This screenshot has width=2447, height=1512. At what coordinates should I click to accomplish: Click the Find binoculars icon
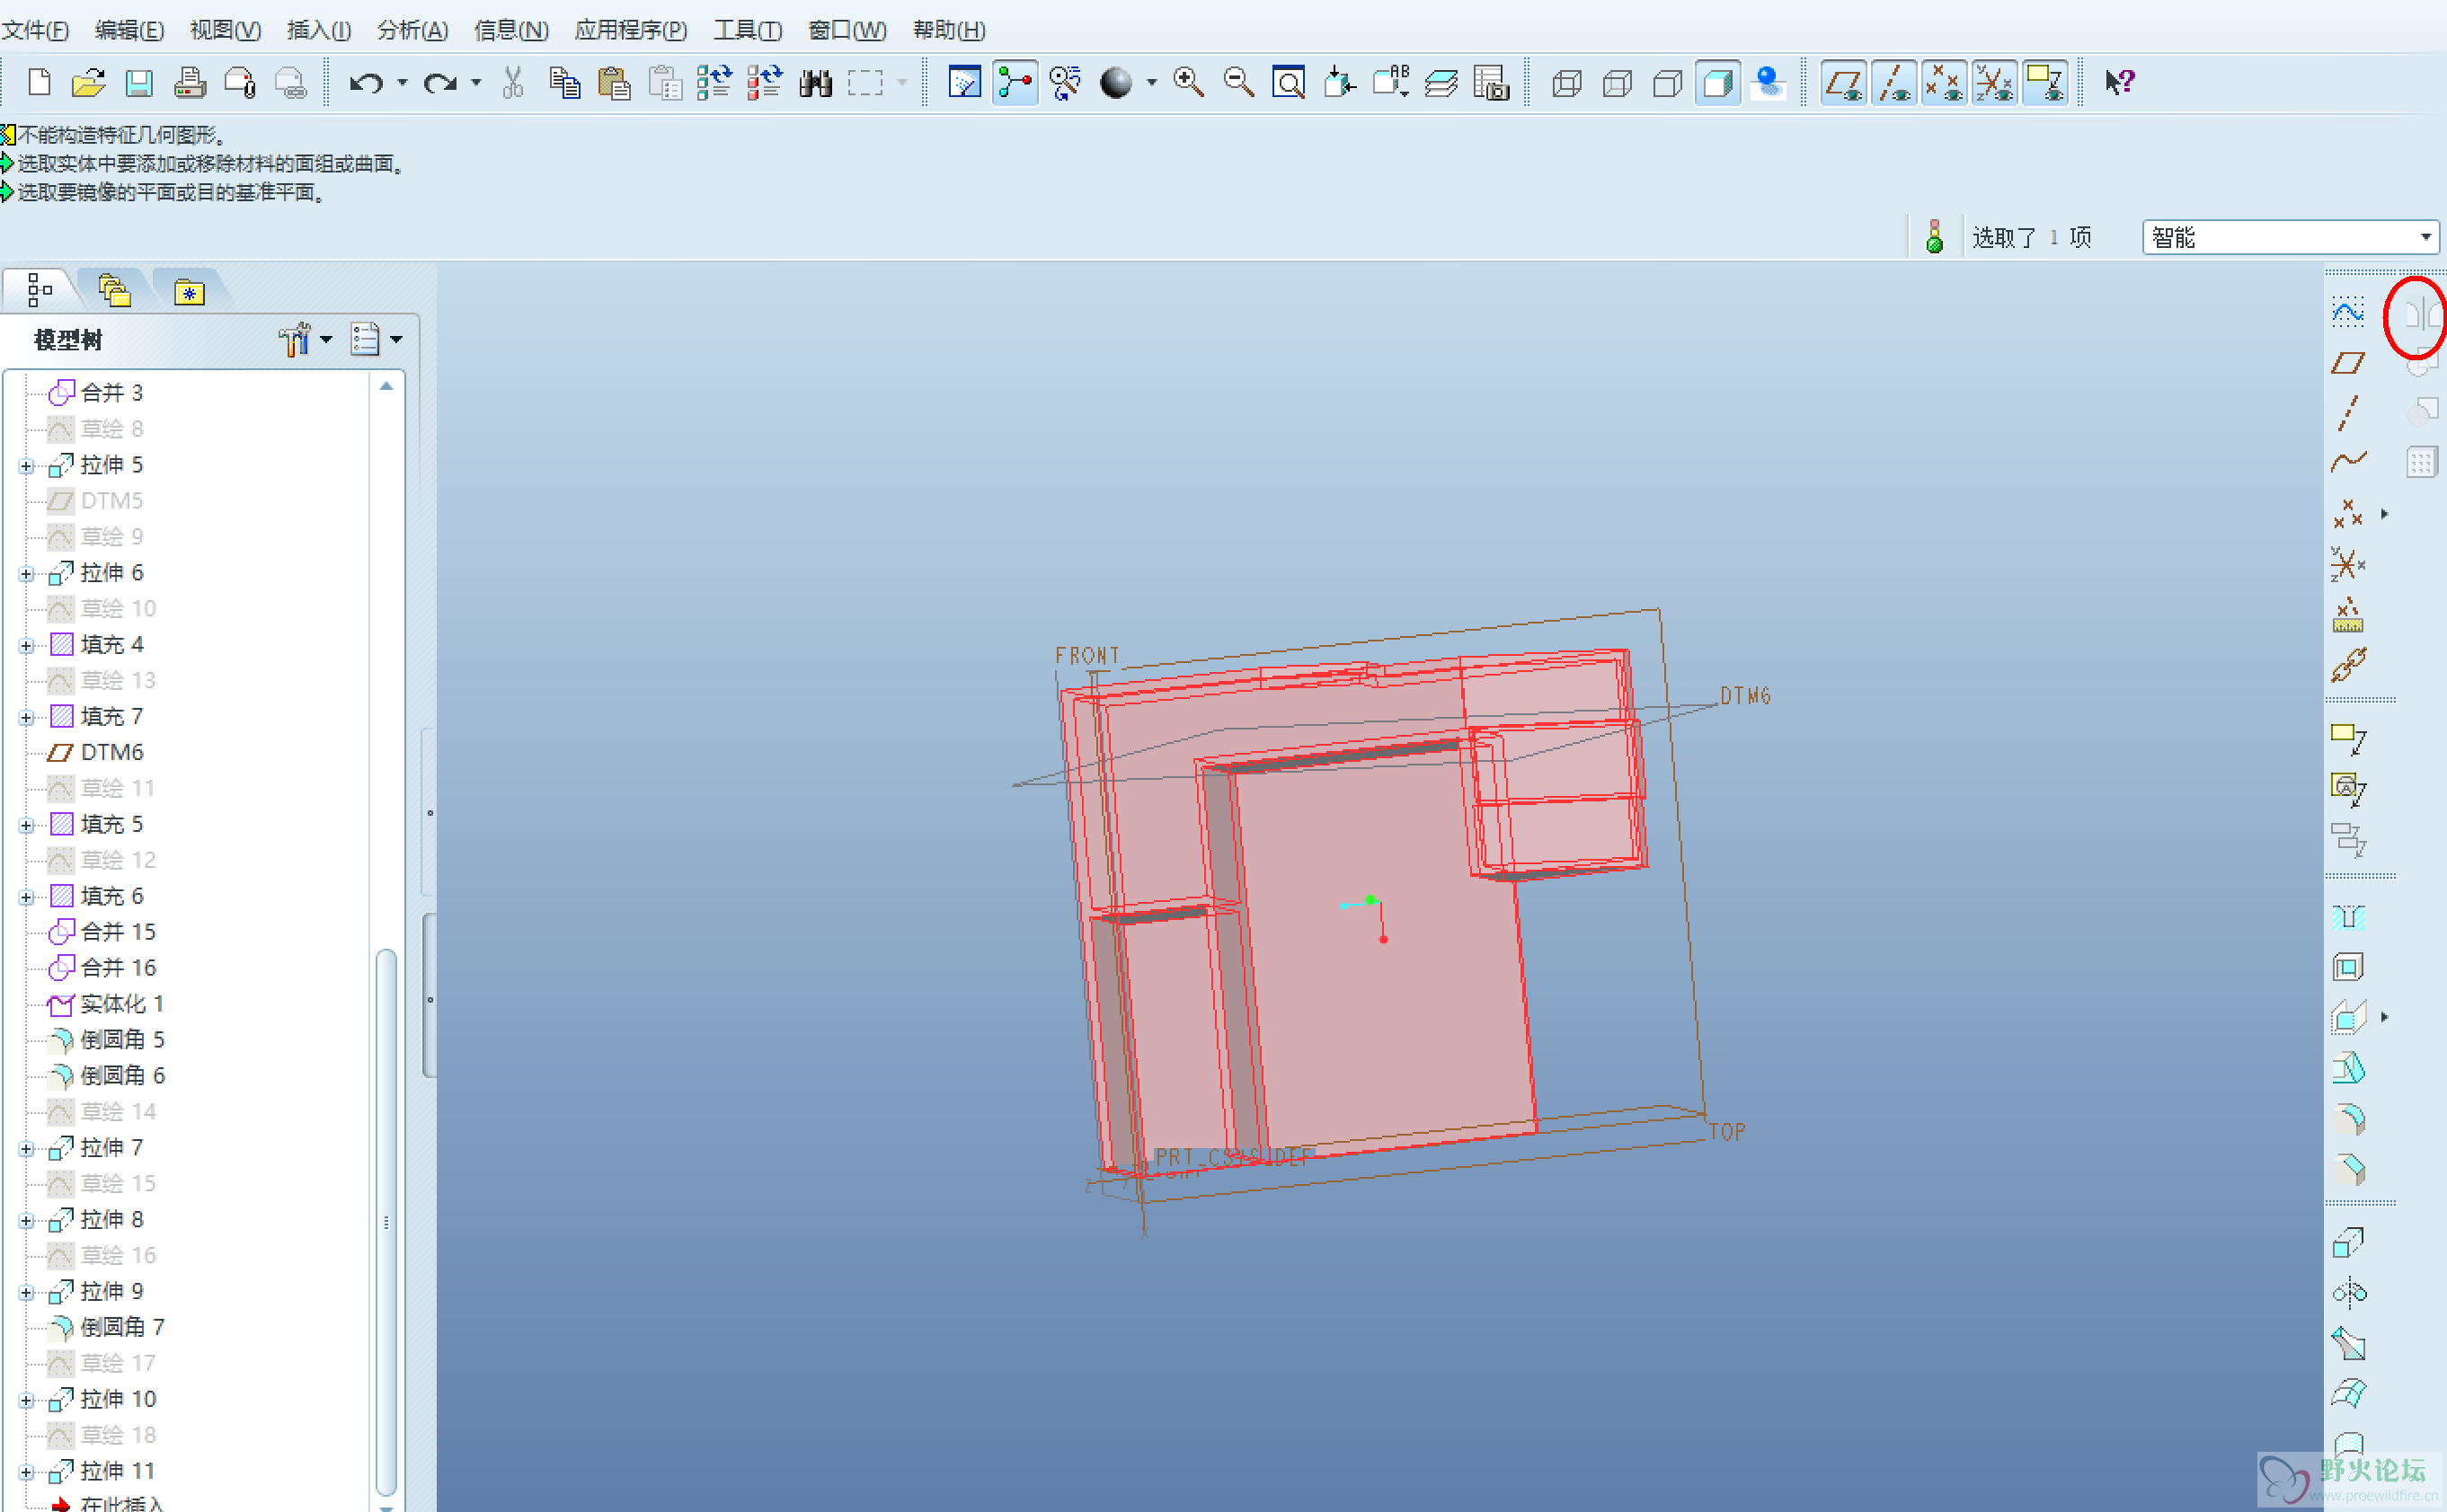[815, 83]
